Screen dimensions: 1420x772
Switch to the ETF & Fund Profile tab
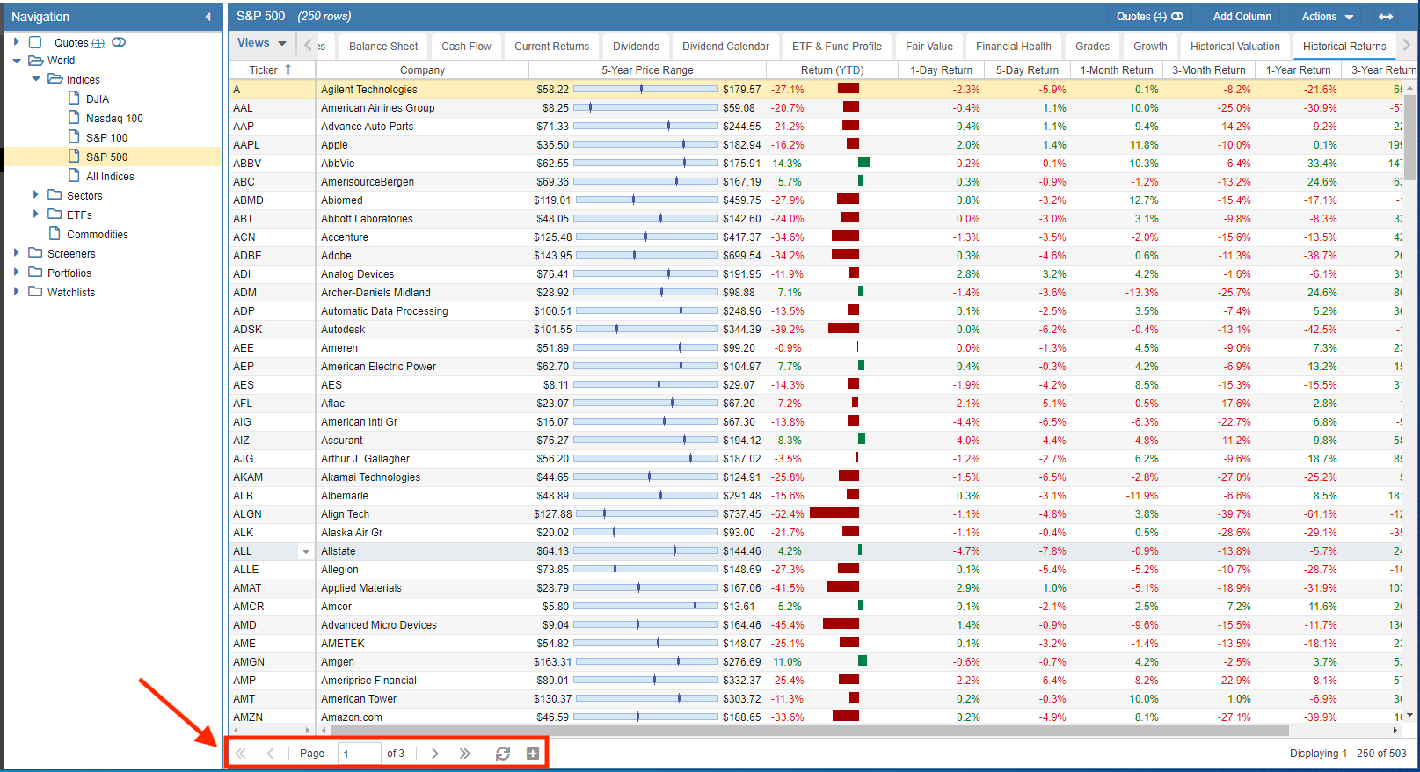click(837, 47)
